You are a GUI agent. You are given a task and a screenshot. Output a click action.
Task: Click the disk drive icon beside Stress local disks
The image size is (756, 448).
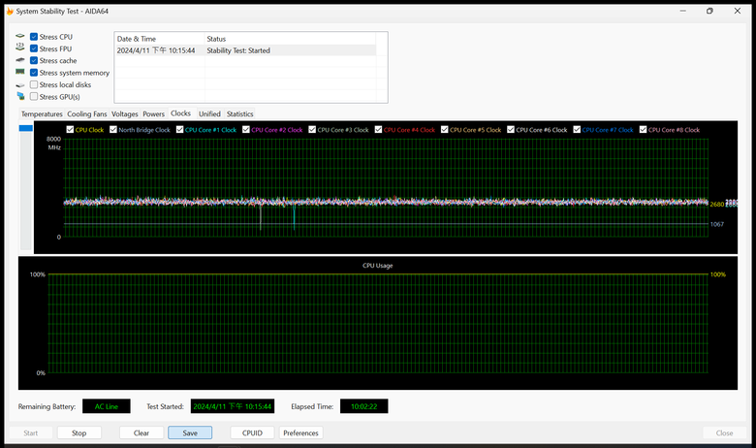(x=19, y=85)
